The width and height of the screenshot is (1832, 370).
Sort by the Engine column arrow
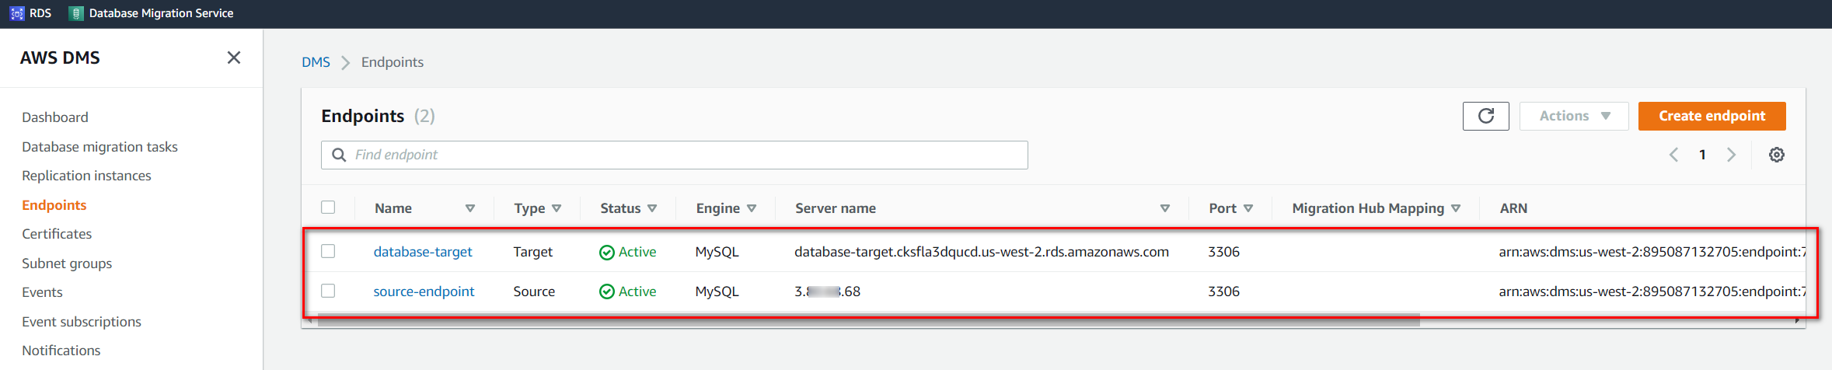(x=752, y=208)
